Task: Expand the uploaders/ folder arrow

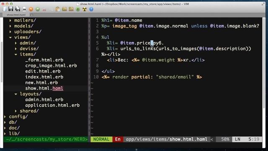Action: (x=10, y=32)
